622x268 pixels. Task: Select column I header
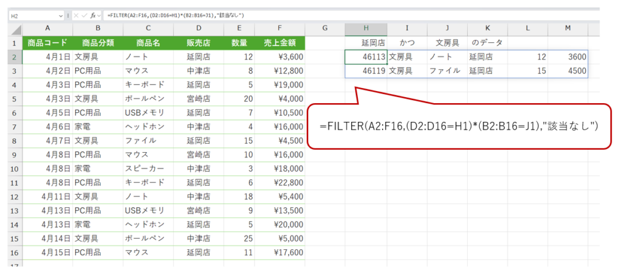click(407, 28)
